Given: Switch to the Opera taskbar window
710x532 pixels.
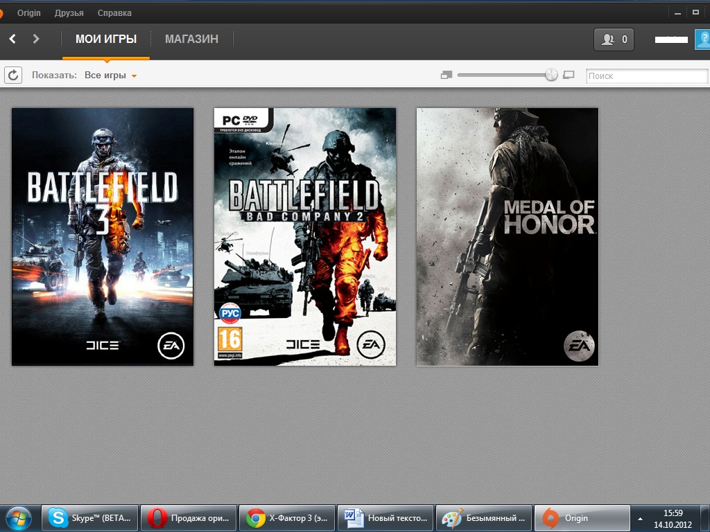Looking at the screenshot, I should point(189,518).
